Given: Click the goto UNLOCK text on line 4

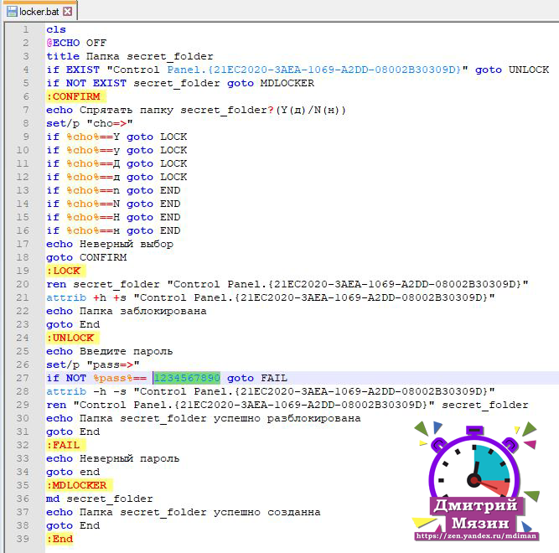Looking at the screenshot, I should click(x=512, y=70).
